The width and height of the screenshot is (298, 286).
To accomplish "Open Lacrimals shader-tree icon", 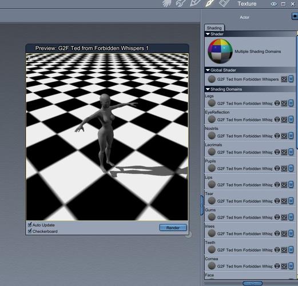I will coord(284,152).
